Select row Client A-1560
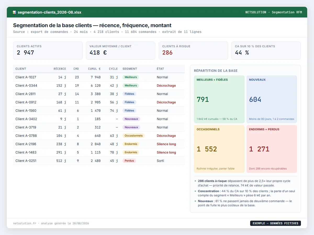 pos(99,111)
